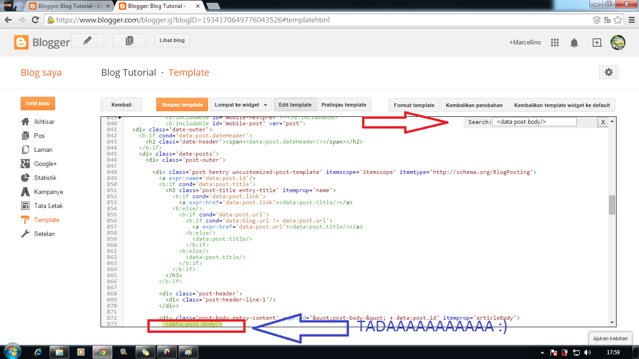The width and height of the screenshot is (639, 359).
Task: Click line 873 data:post.body code text
Action: point(194,323)
